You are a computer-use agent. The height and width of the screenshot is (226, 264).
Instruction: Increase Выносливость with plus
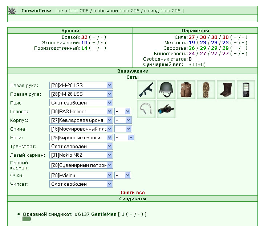click(235, 54)
